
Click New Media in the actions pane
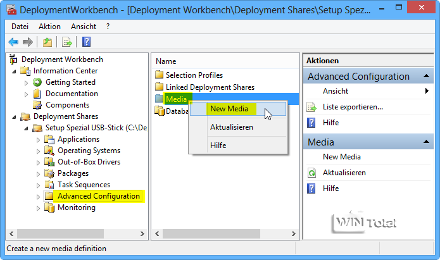click(342, 157)
